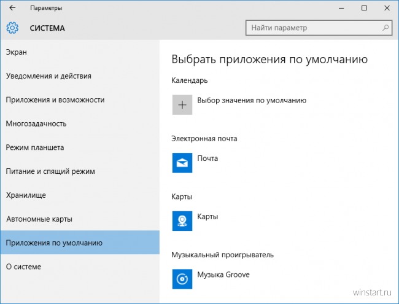
Task: Click the search magnifier icon
Action: 385,28
